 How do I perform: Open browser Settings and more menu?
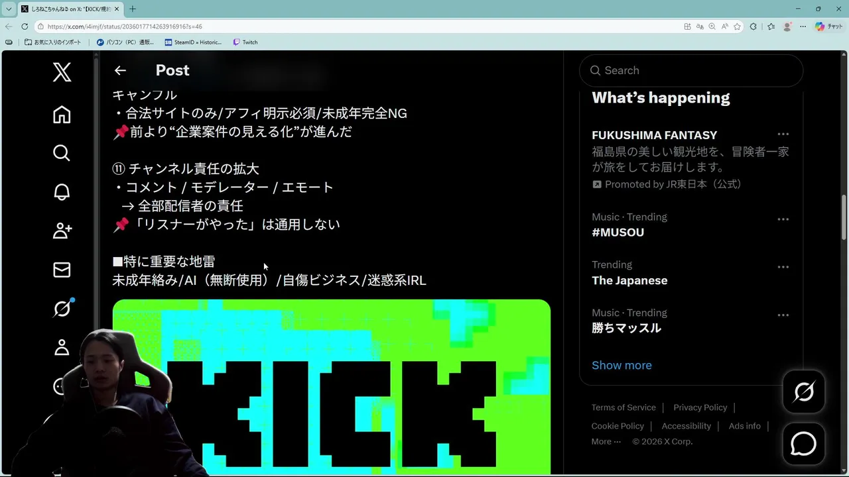click(x=803, y=26)
